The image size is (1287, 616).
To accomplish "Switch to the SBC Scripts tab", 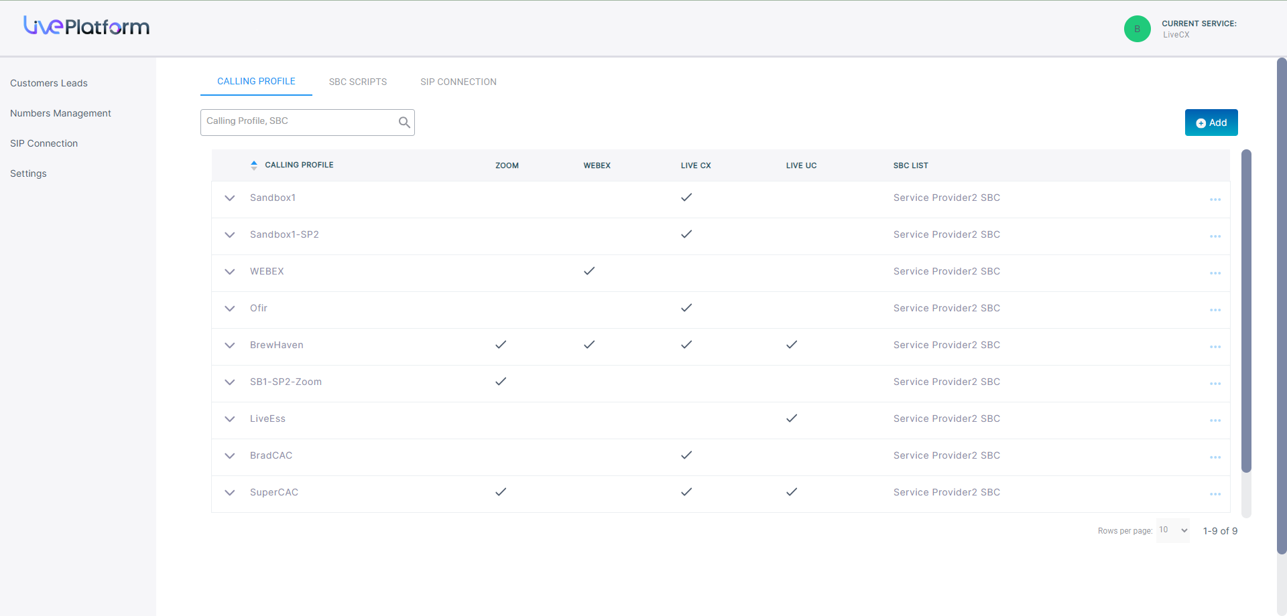I will pos(357,82).
